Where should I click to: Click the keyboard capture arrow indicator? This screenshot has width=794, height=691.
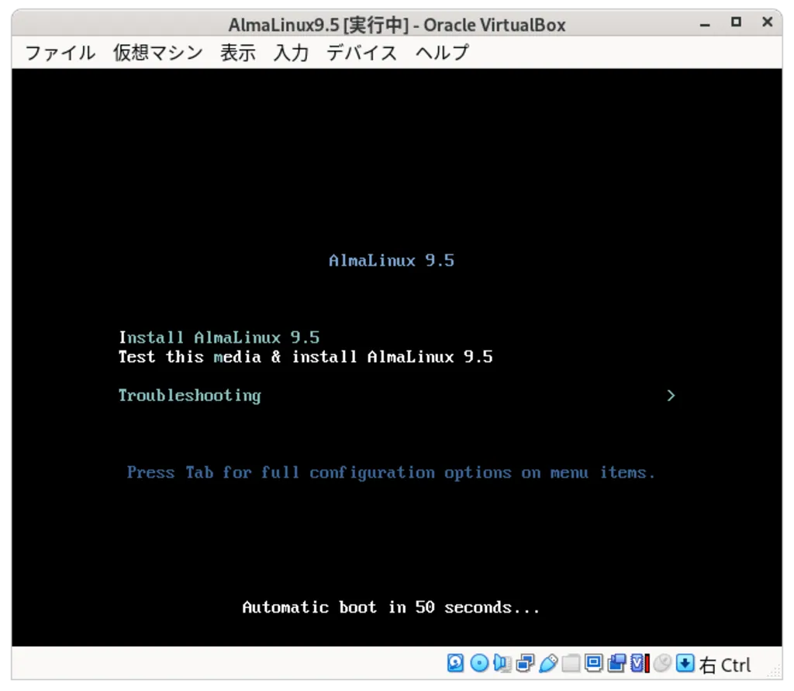point(685,663)
